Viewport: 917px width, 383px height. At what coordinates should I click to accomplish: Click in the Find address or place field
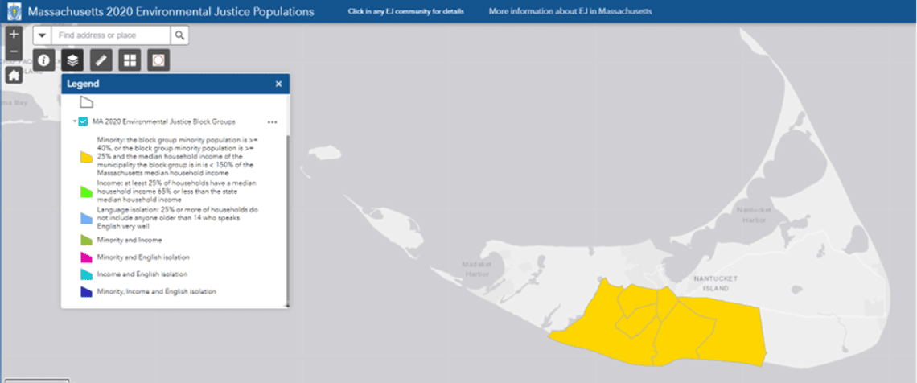[x=110, y=35]
